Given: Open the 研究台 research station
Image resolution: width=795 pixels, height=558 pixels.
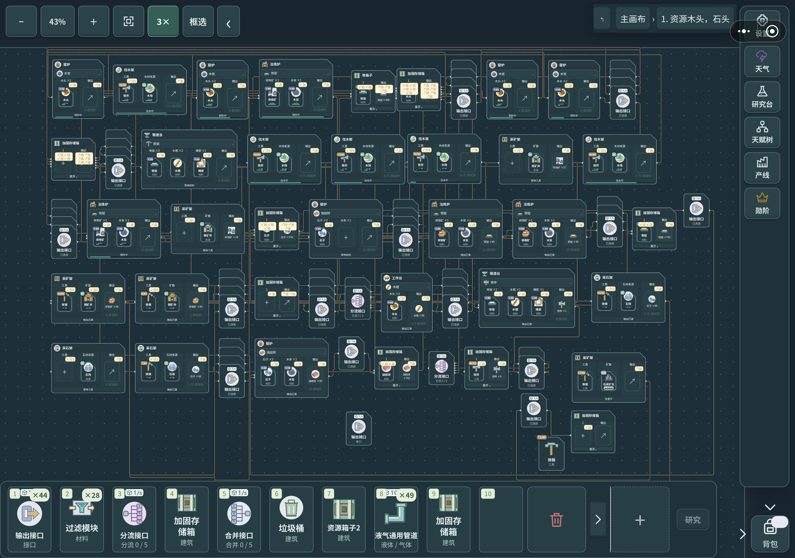Looking at the screenshot, I should click(x=762, y=97).
